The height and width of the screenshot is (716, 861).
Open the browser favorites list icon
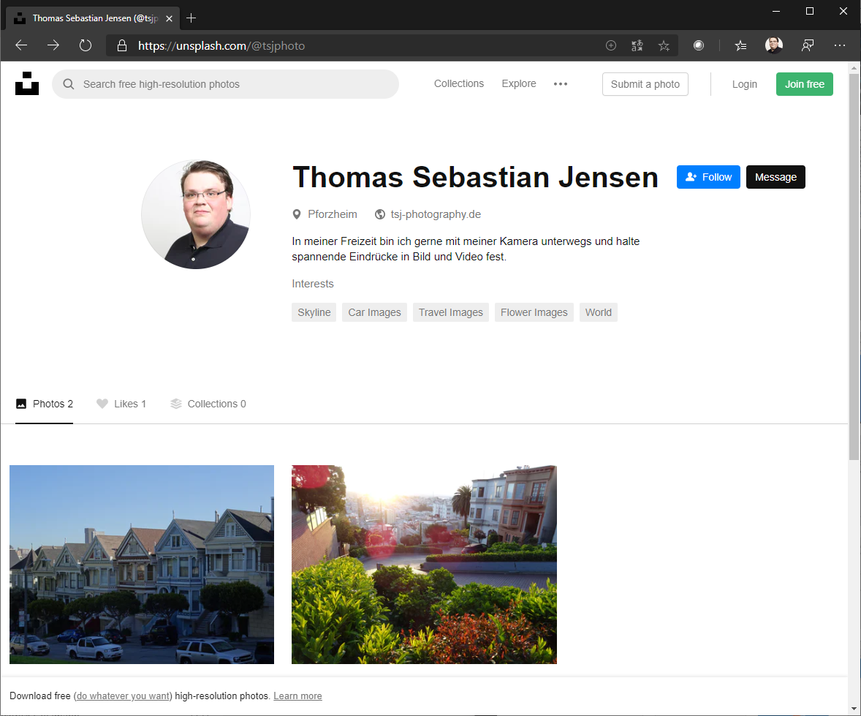tap(740, 45)
